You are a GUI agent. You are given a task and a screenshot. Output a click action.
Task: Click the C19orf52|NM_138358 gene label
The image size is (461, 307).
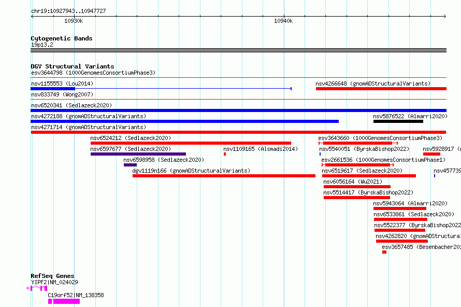(x=76, y=295)
